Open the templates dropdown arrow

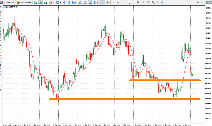[x=54, y=2]
